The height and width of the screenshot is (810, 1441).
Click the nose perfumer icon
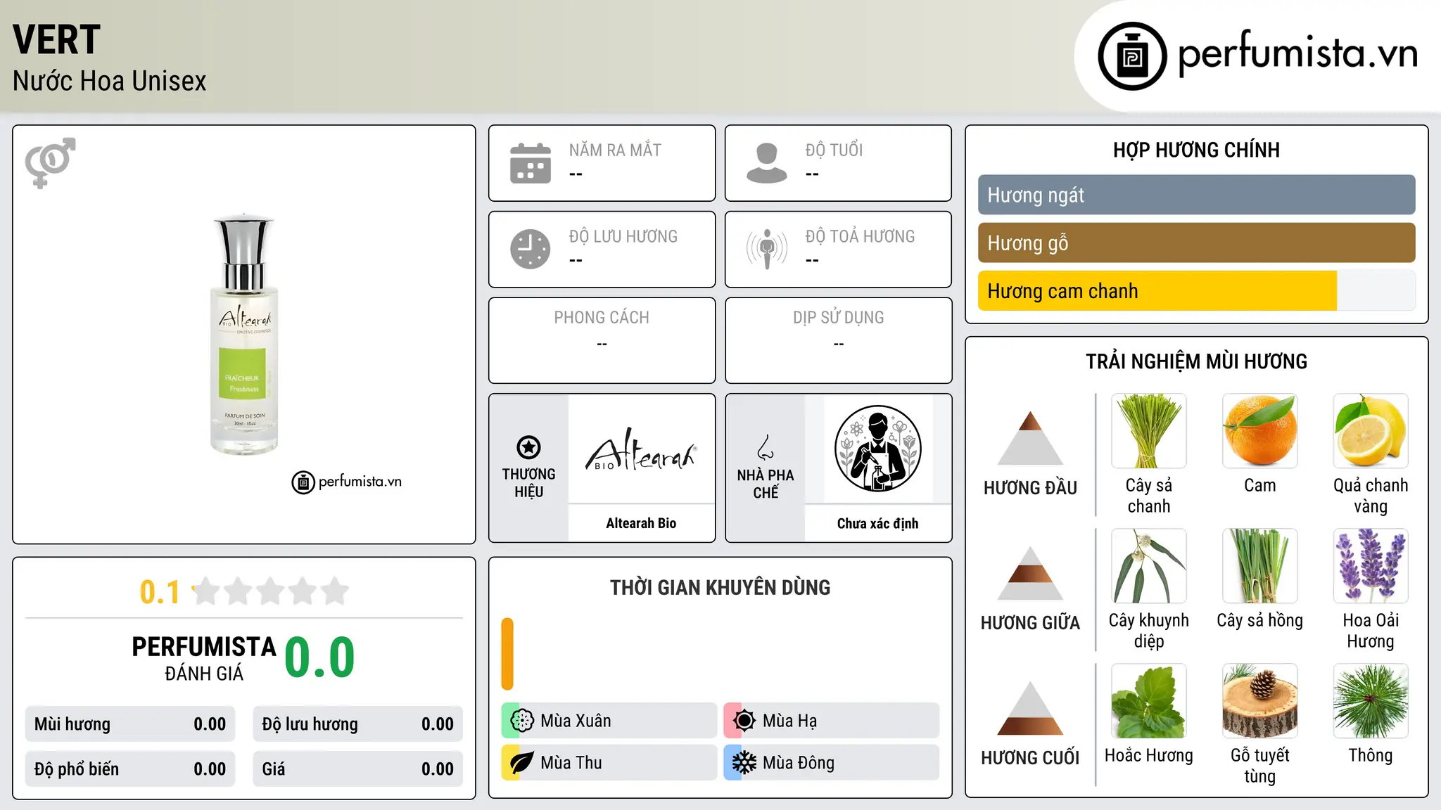pos(766,447)
